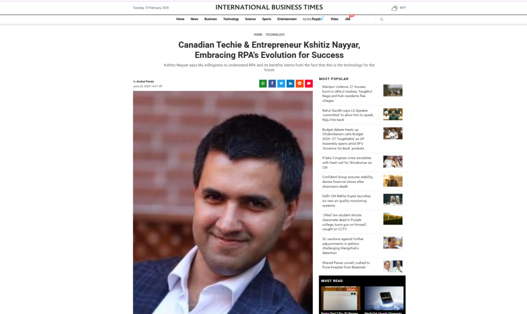Open the Redmi Pad Must Read thumbnail
Screen dimensions: 527x314
coord(341,298)
